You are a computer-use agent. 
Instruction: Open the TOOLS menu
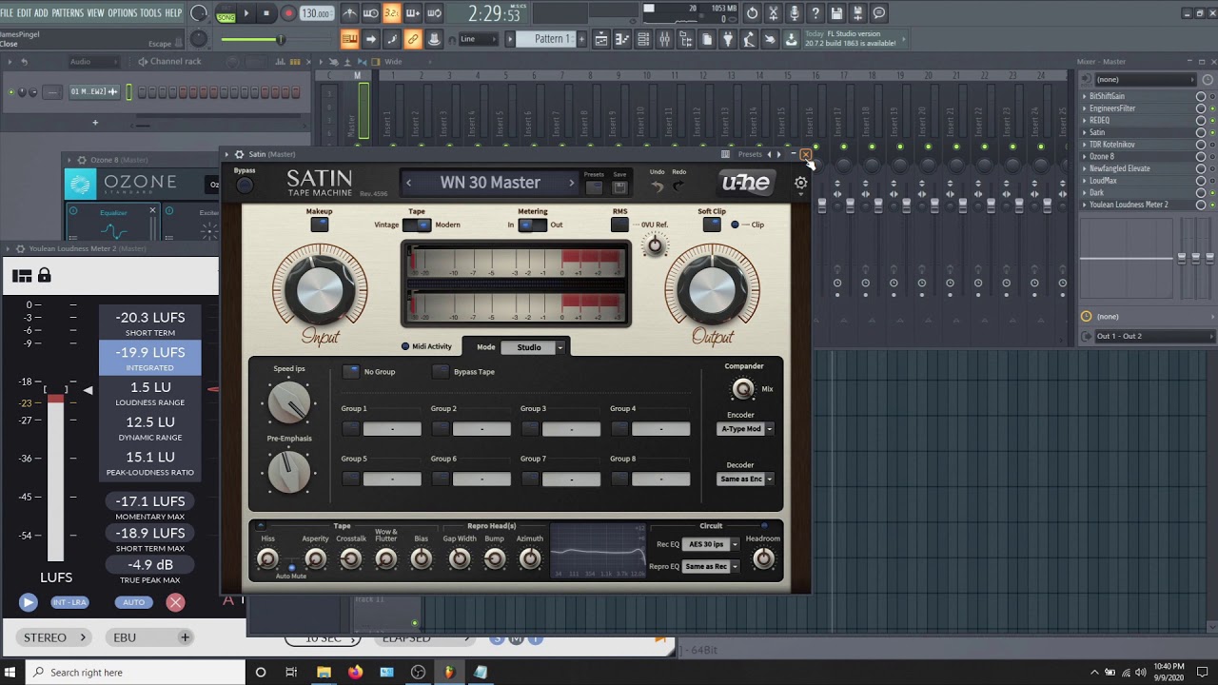point(151,13)
